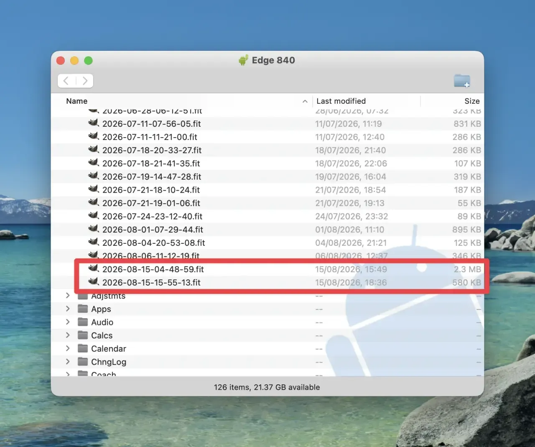
Task: Click file icon of 2026-07-21-18-10-24.fit
Action: click(94, 189)
